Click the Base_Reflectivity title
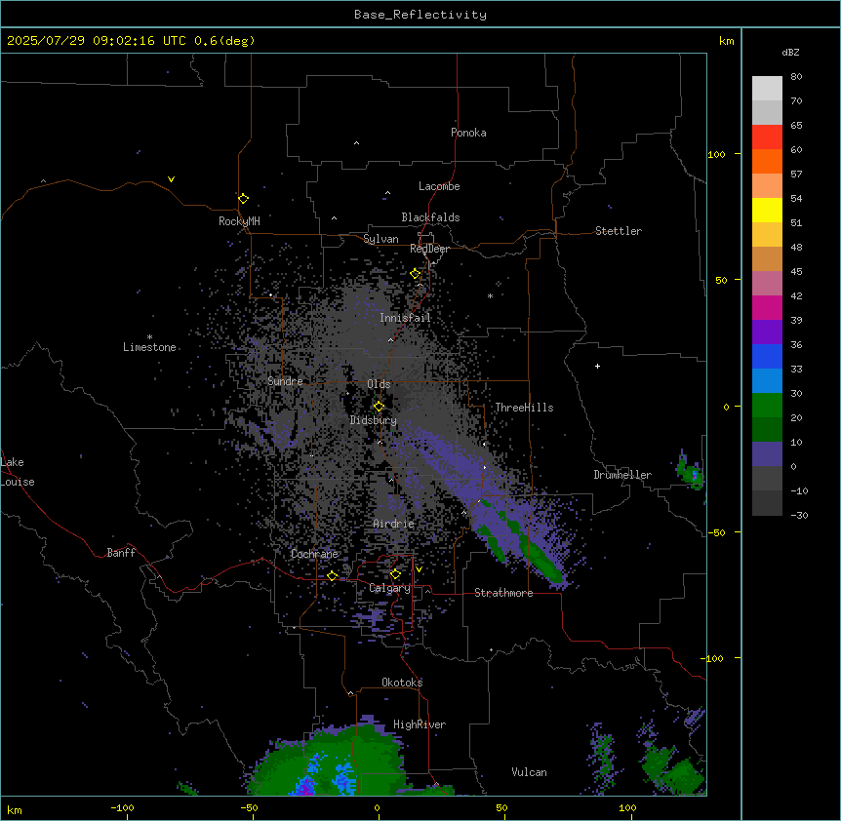The width and height of the screenshot is (841, 821). 420,15
